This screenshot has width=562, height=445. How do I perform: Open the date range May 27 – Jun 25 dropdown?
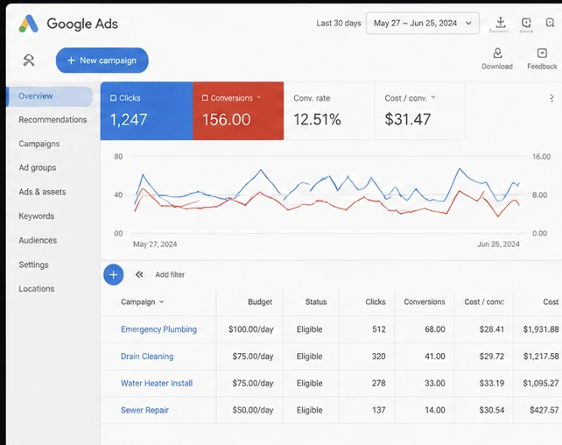point(423,24)
